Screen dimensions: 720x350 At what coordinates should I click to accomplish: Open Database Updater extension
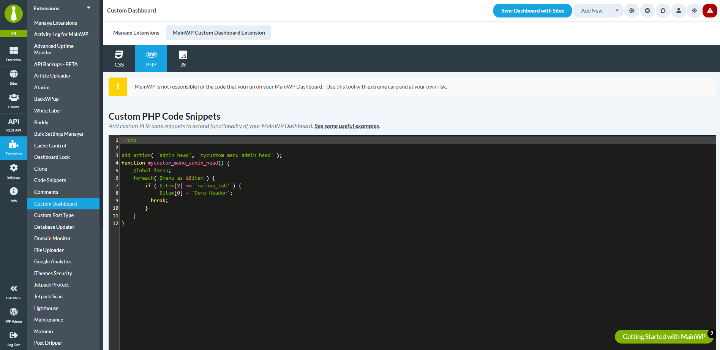click(x=54, y=227)
